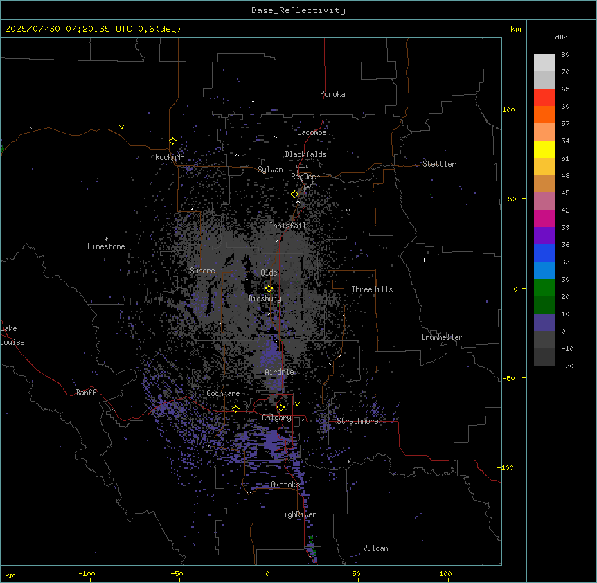Image resolution: width=597 pixels, height=583 pixels.
Task: Select the light blue 30-33 dBZ legend swatch
Action: pos(544,271)
